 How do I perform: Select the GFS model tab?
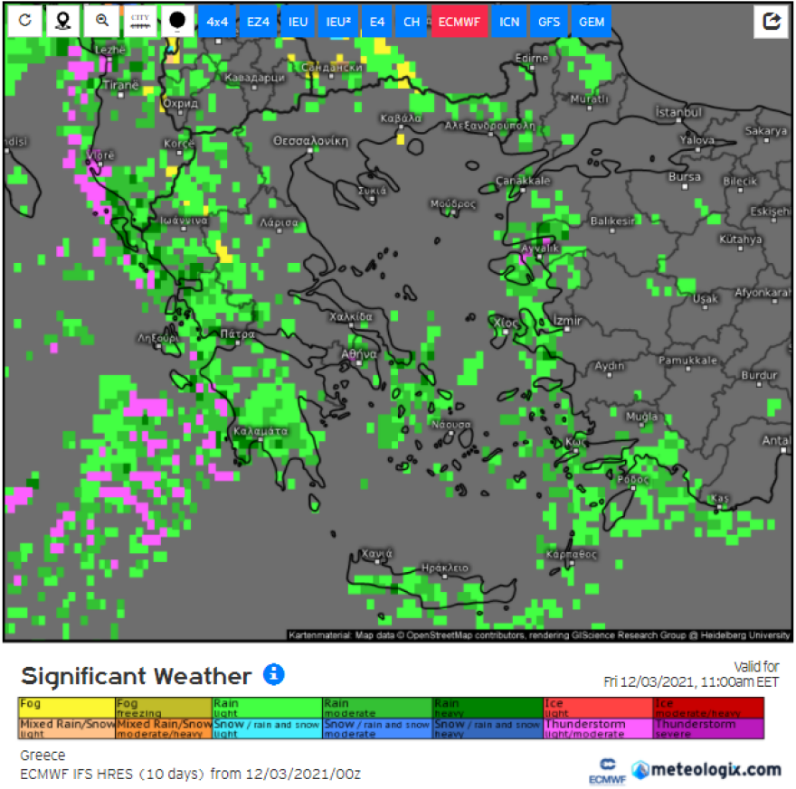click(549, 22)
